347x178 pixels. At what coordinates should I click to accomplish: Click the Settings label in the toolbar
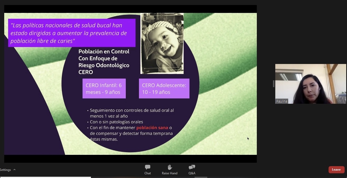(x=5, y=170)
